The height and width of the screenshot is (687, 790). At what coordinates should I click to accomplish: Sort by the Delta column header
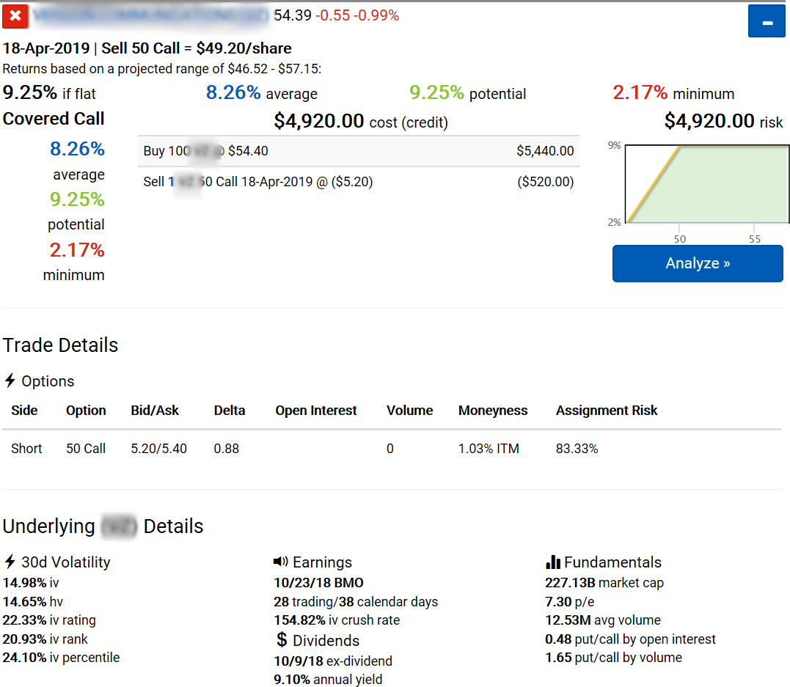click(x=230, y=411)
